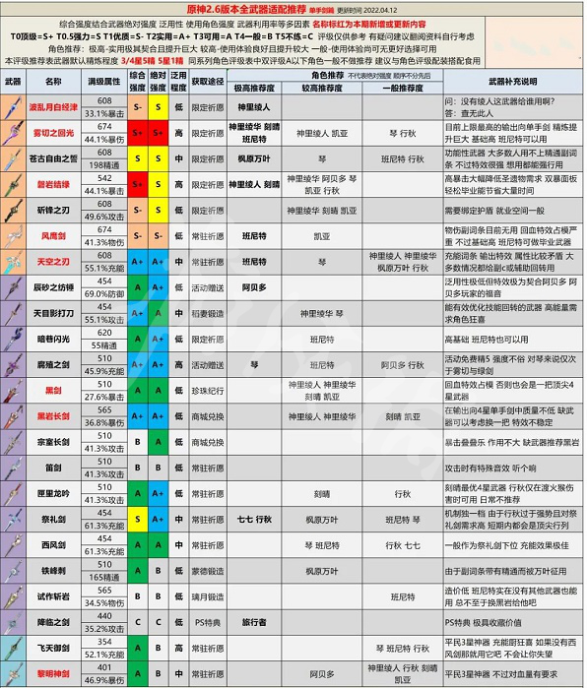Click the 获取途径 column header

[x=208, y=81]
